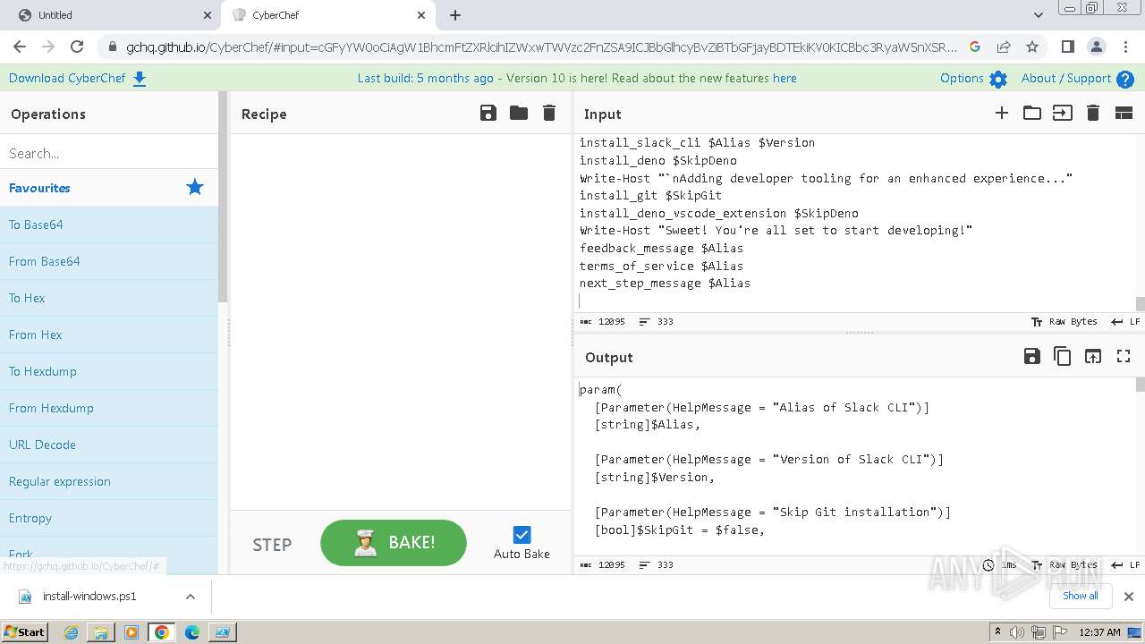The height and width of the screenshot is (644, 1145).
Task: Go back in the browser
Action: [x=20, y=47]
